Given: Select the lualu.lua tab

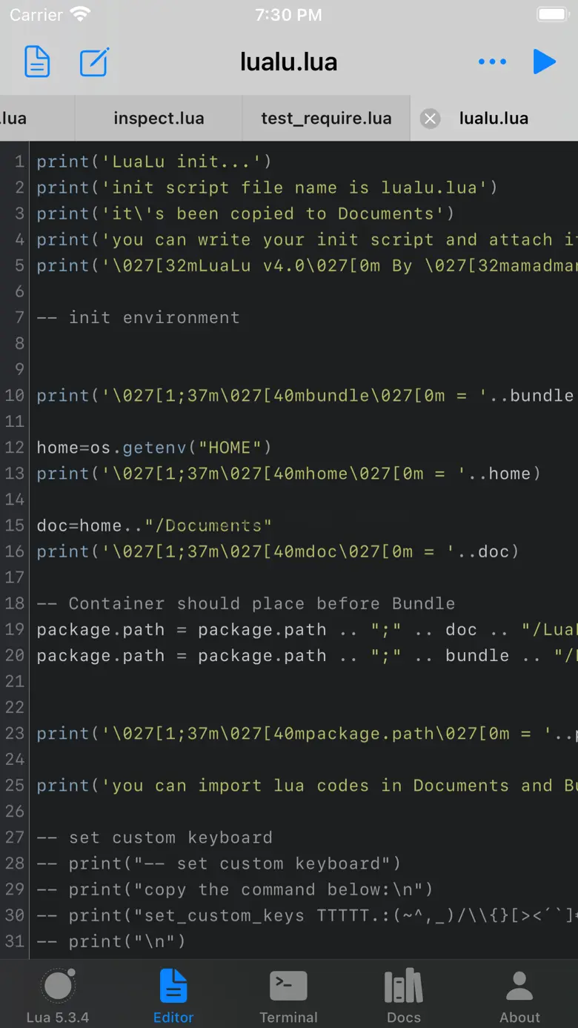Looking at the screenshot, I should coord(494,119).
